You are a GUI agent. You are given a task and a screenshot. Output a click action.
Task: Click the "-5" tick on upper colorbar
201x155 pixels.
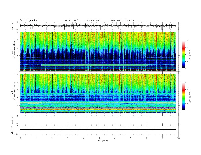point(187,55)
